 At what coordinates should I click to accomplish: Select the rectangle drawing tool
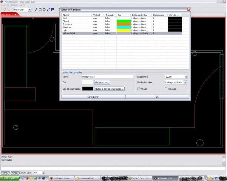point(40,9)
